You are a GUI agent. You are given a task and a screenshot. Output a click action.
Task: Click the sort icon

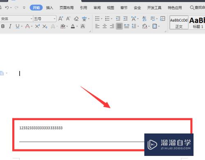click(144, 19)
